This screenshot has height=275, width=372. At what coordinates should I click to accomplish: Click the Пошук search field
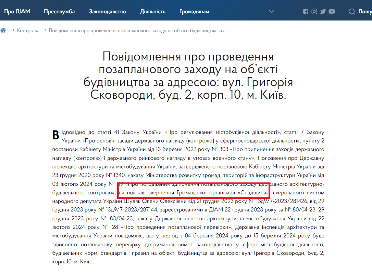tap(364, 12)
